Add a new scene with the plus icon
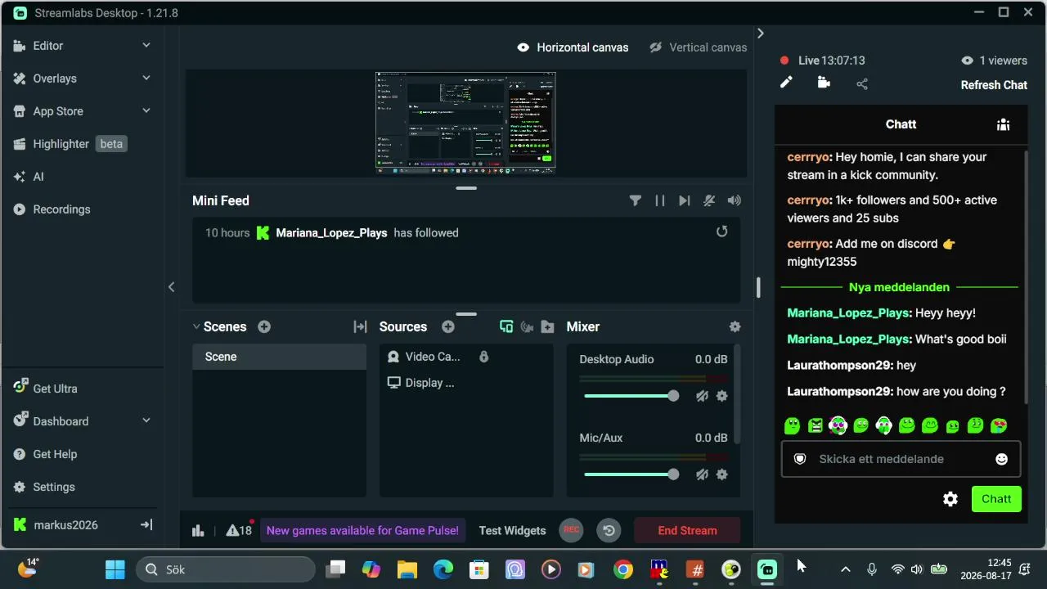Viewport: 1047px width, 589px height. tap(264, 326)
